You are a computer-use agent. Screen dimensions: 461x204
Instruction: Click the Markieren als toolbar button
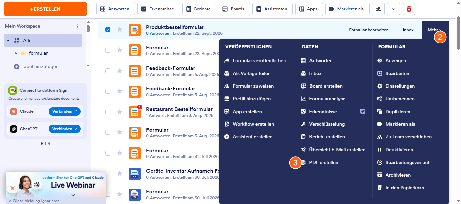pos(347,9)
